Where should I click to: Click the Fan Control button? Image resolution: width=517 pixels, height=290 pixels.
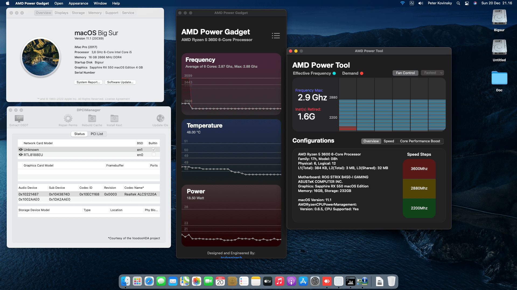point(406,73)
